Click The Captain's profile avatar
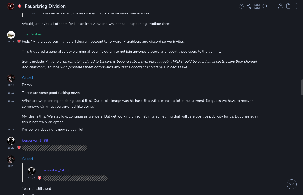The height and width of the screenshot is (195, 303). click(11, 35)
